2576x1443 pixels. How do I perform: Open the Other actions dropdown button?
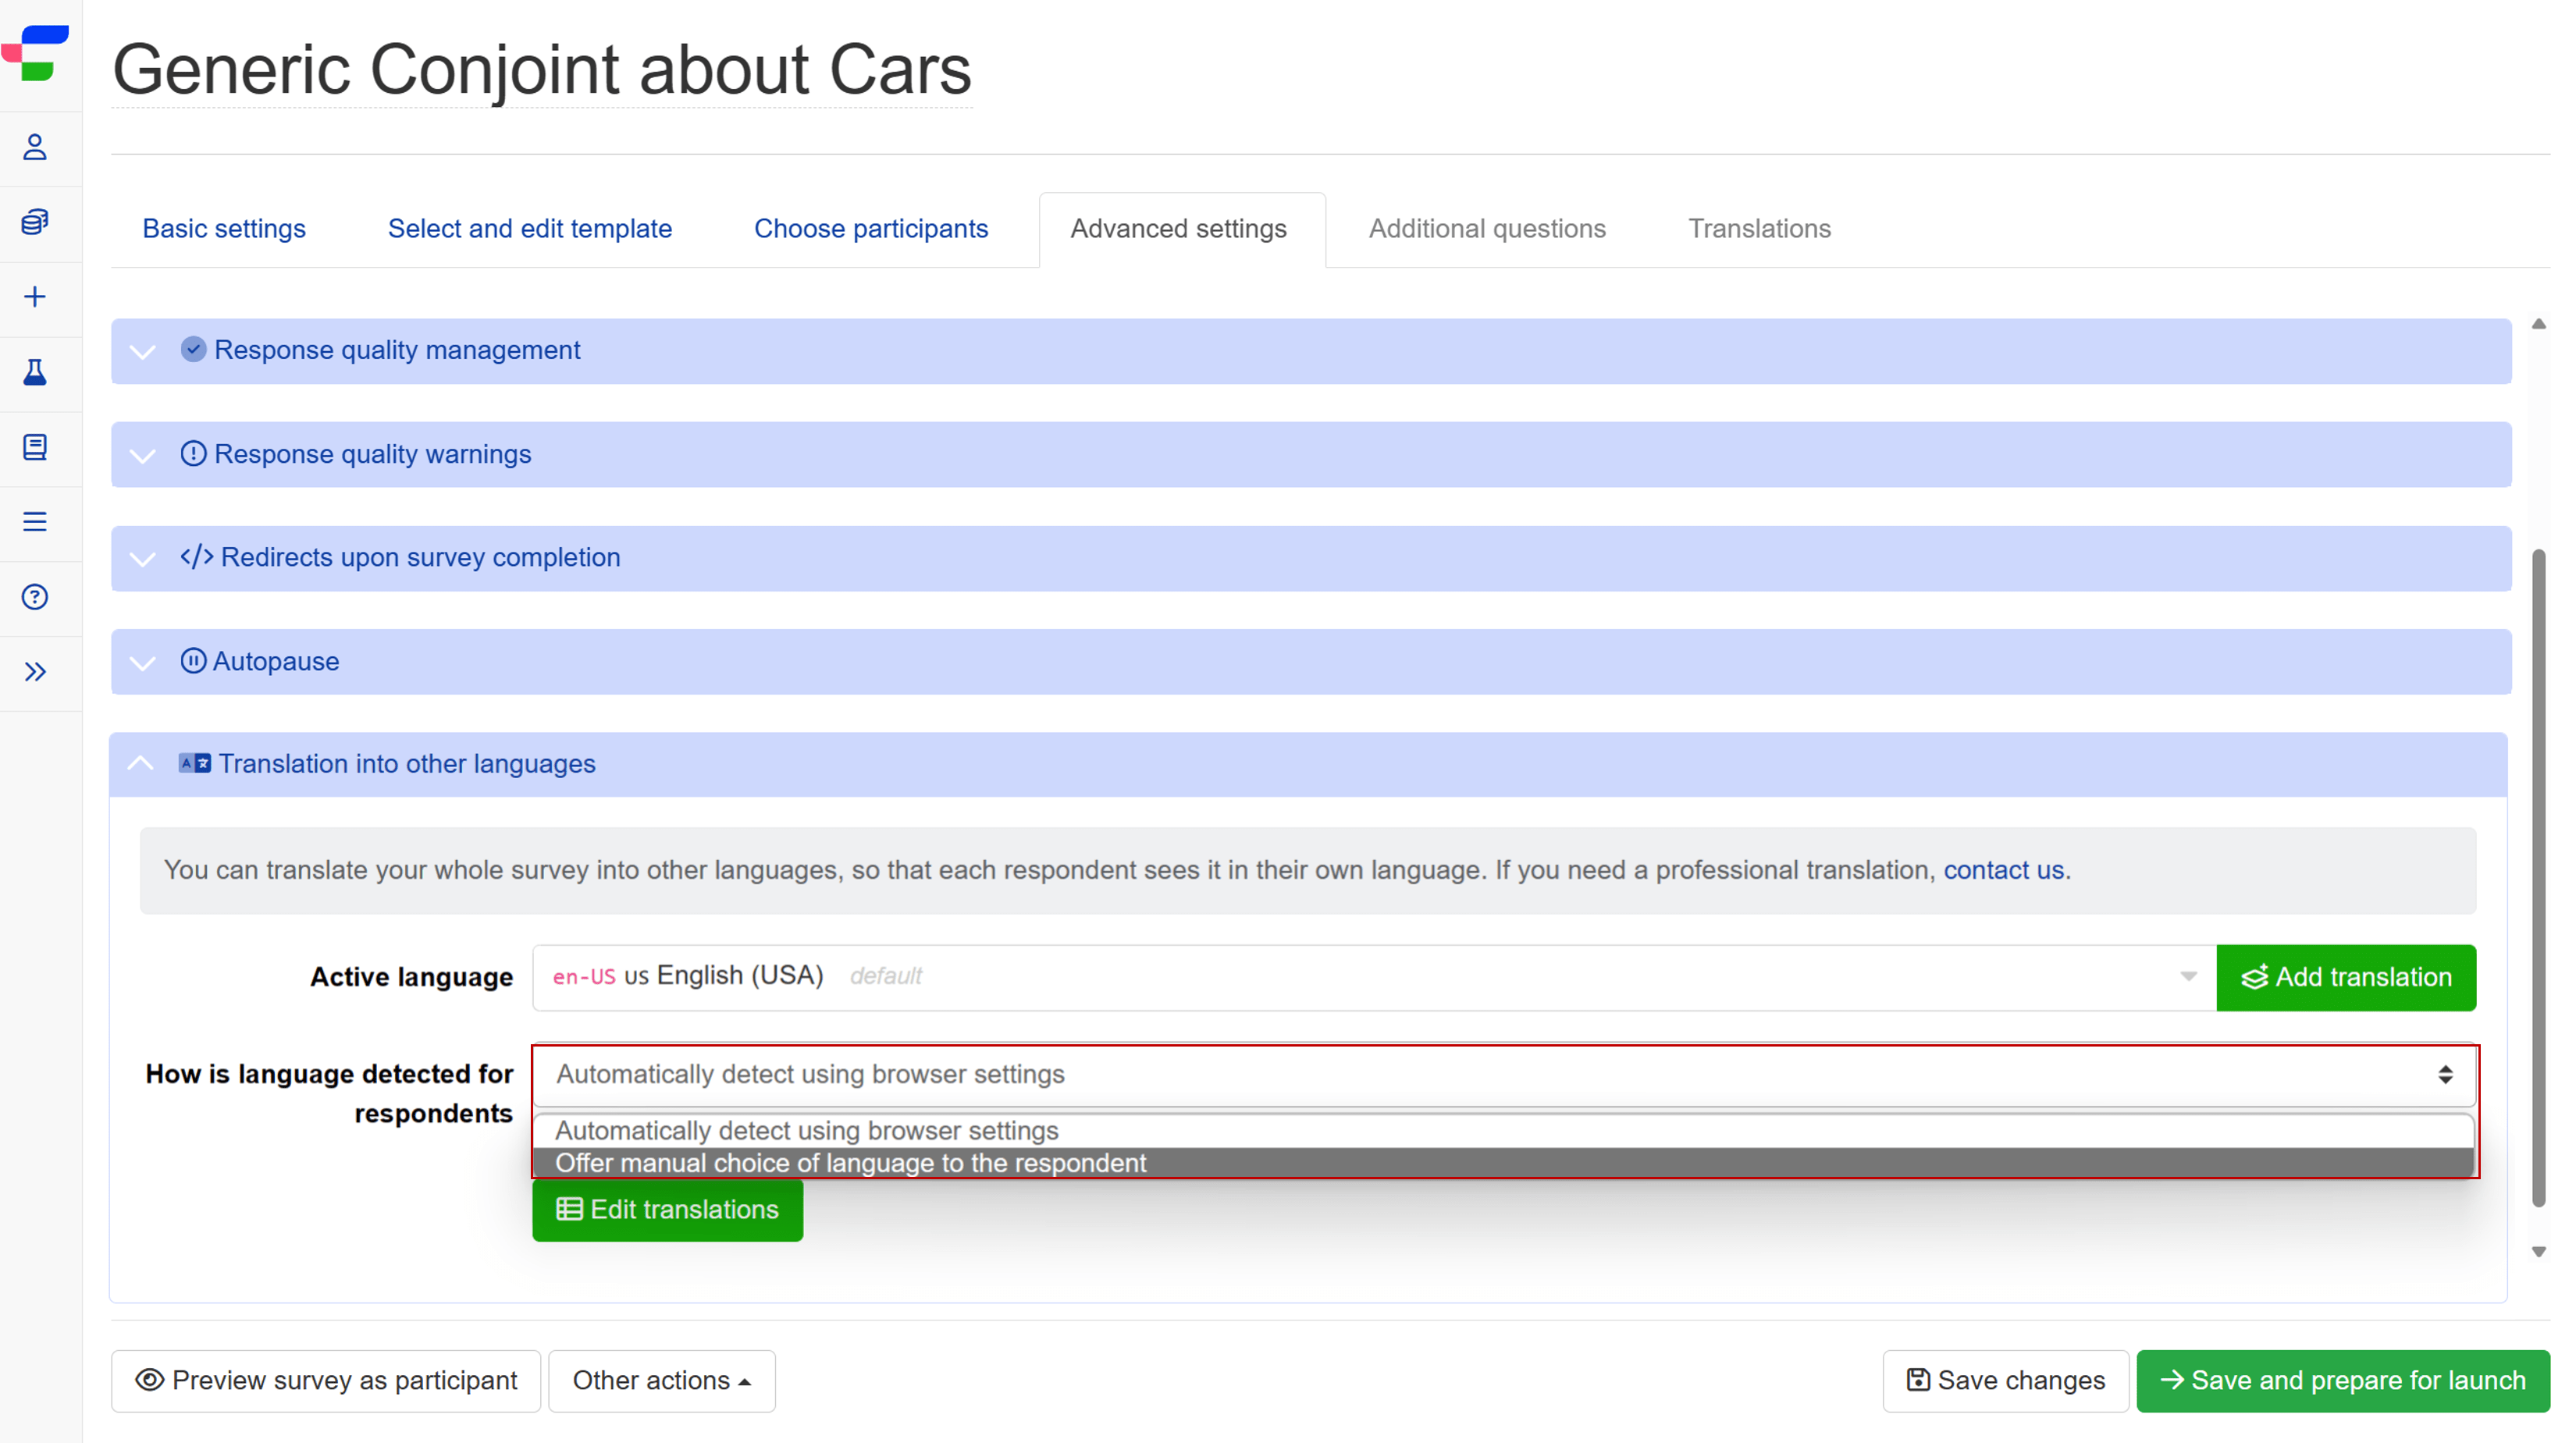(661, 1381)
